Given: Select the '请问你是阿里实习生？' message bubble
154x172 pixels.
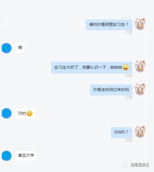Looking at the screenshot, I should coord(109,25).
